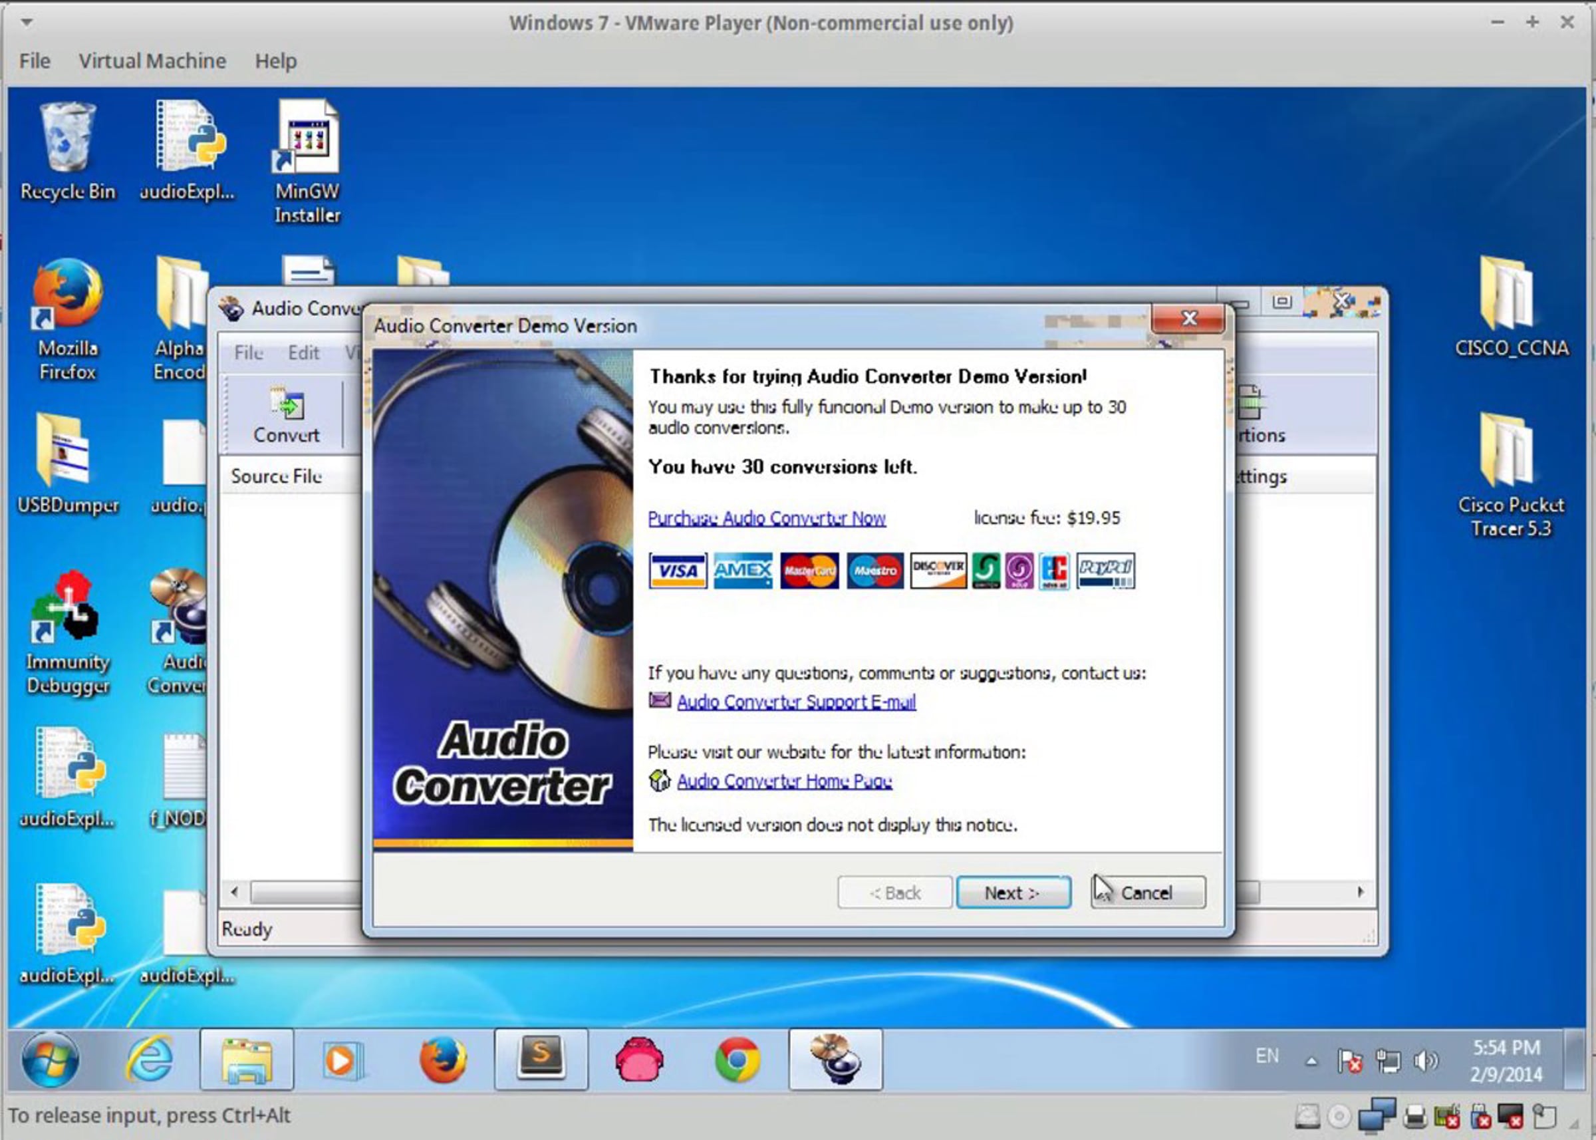Click the 'license fee: $19.95' text
This screenshot has width=1596, height=1140.
tap(1047, 518)
